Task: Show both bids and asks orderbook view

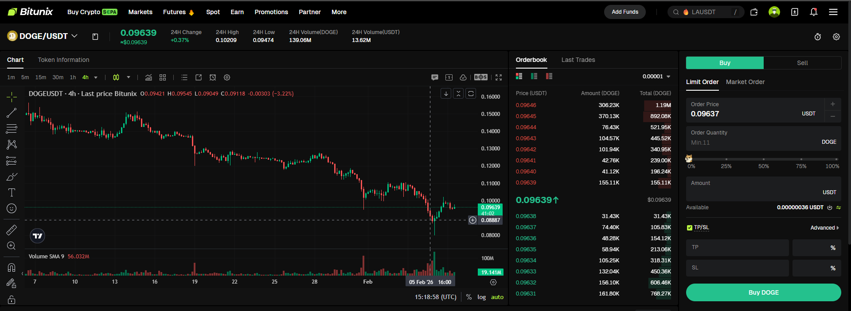Action: (519, 76)
